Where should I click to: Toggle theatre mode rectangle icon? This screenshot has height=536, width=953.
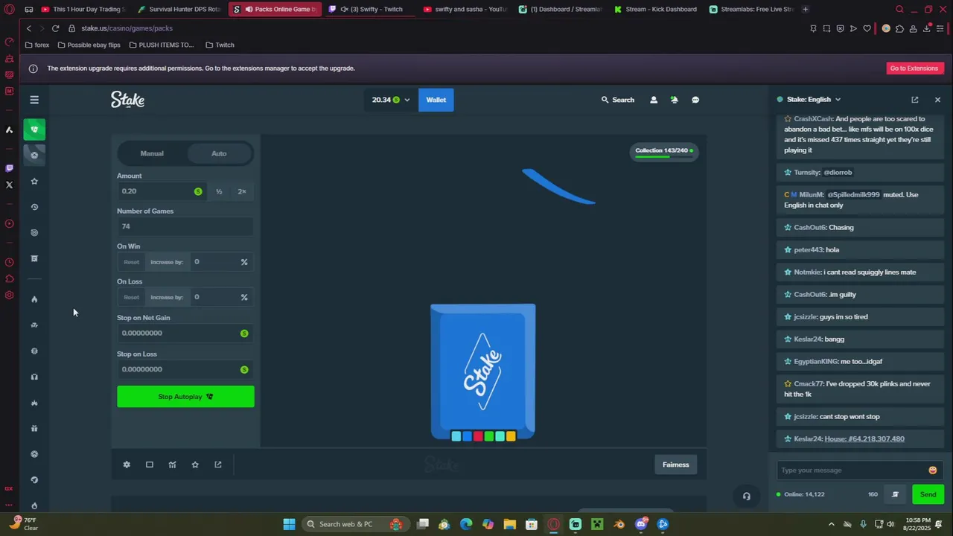coord(150,465)
